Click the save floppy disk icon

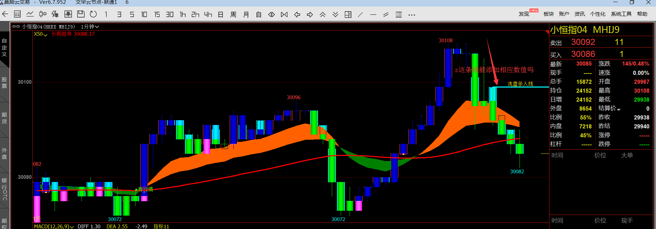81,14
